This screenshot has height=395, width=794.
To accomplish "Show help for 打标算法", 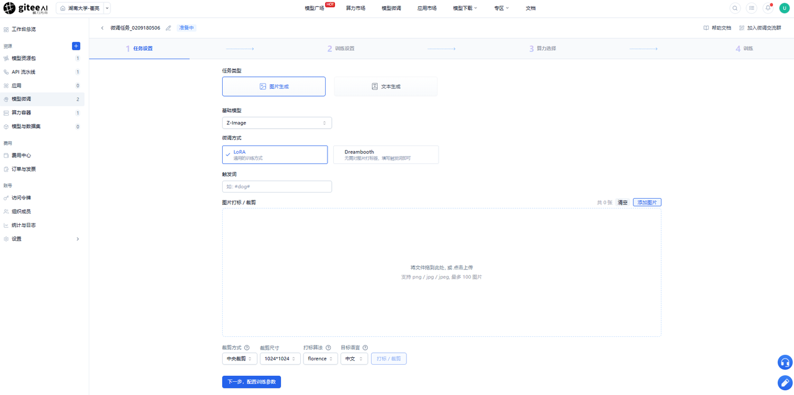I will 328,348.
